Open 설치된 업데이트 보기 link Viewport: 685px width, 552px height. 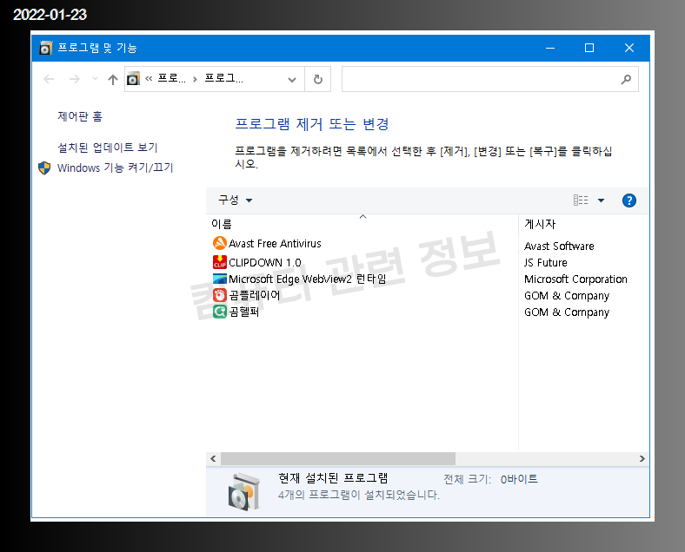click(x=108, y=148)
